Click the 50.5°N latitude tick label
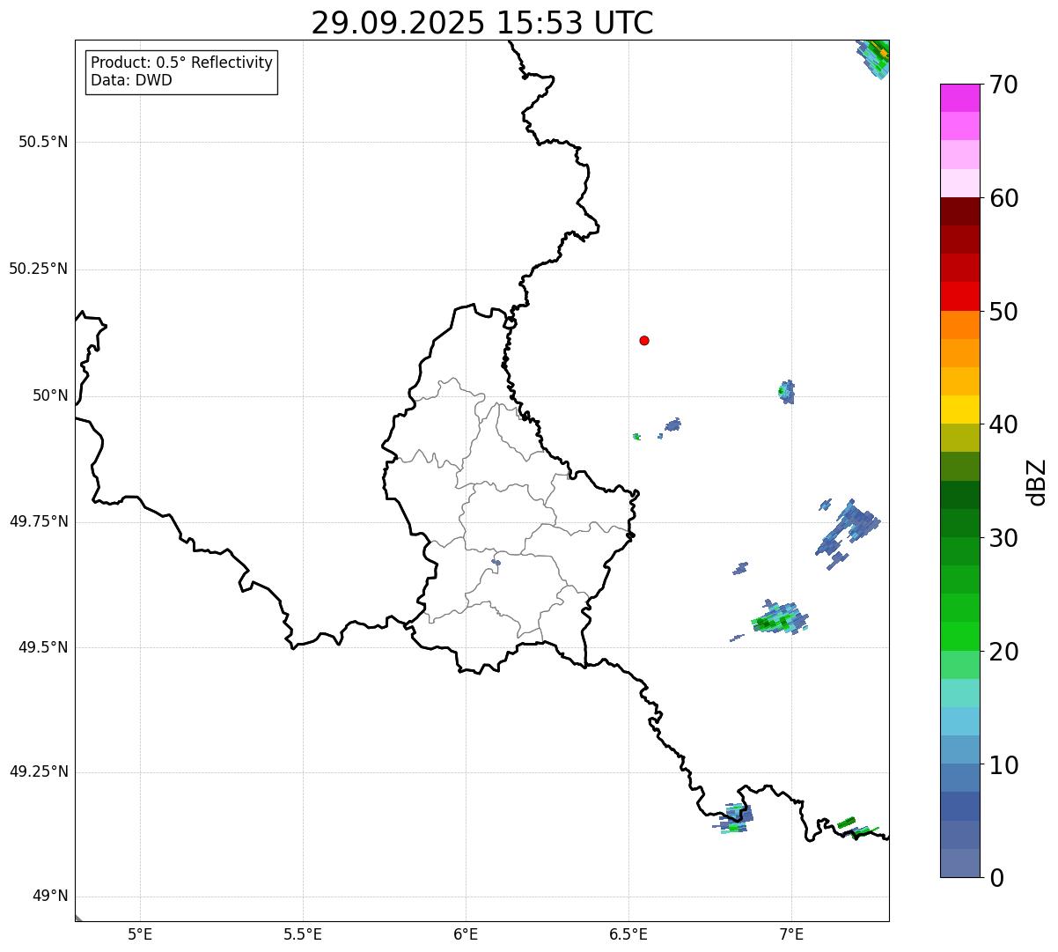The width and height of the screenshot is (1058, 952). click(43, 142)
